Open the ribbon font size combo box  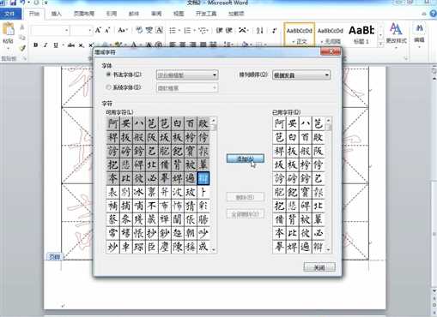pyautogui.click(x=81, y=30)
